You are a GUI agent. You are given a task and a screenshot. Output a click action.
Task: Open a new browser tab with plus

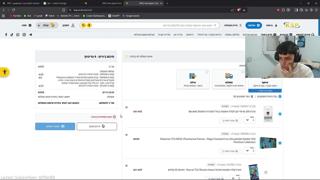167,3
